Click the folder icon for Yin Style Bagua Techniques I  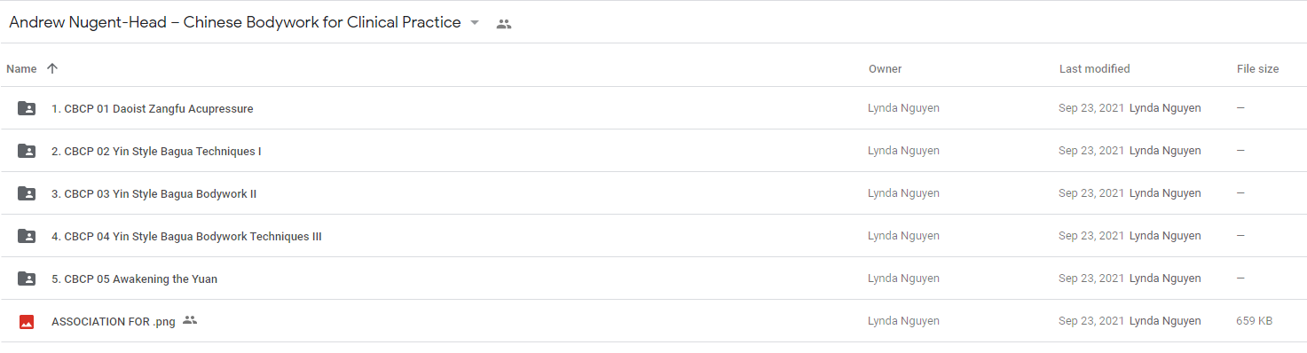tap(27, 151)
